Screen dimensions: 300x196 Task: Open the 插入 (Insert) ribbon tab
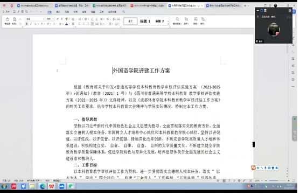(x=58, y=12)
